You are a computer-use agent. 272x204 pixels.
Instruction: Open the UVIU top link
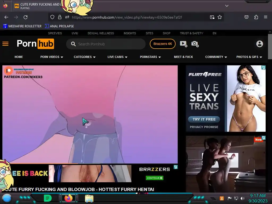(75, 33)
